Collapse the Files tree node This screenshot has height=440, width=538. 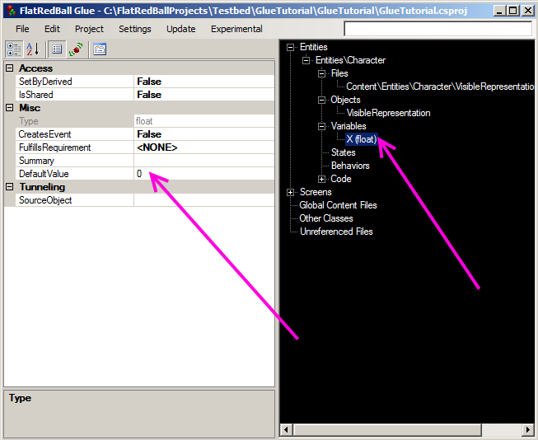321,74
